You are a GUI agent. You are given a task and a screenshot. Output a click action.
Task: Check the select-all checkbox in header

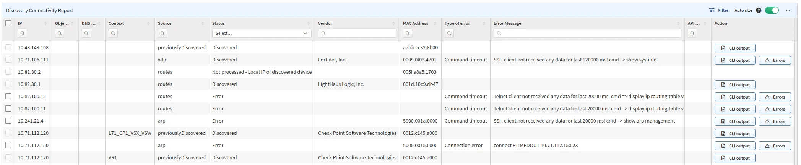[x=8, y=23]
